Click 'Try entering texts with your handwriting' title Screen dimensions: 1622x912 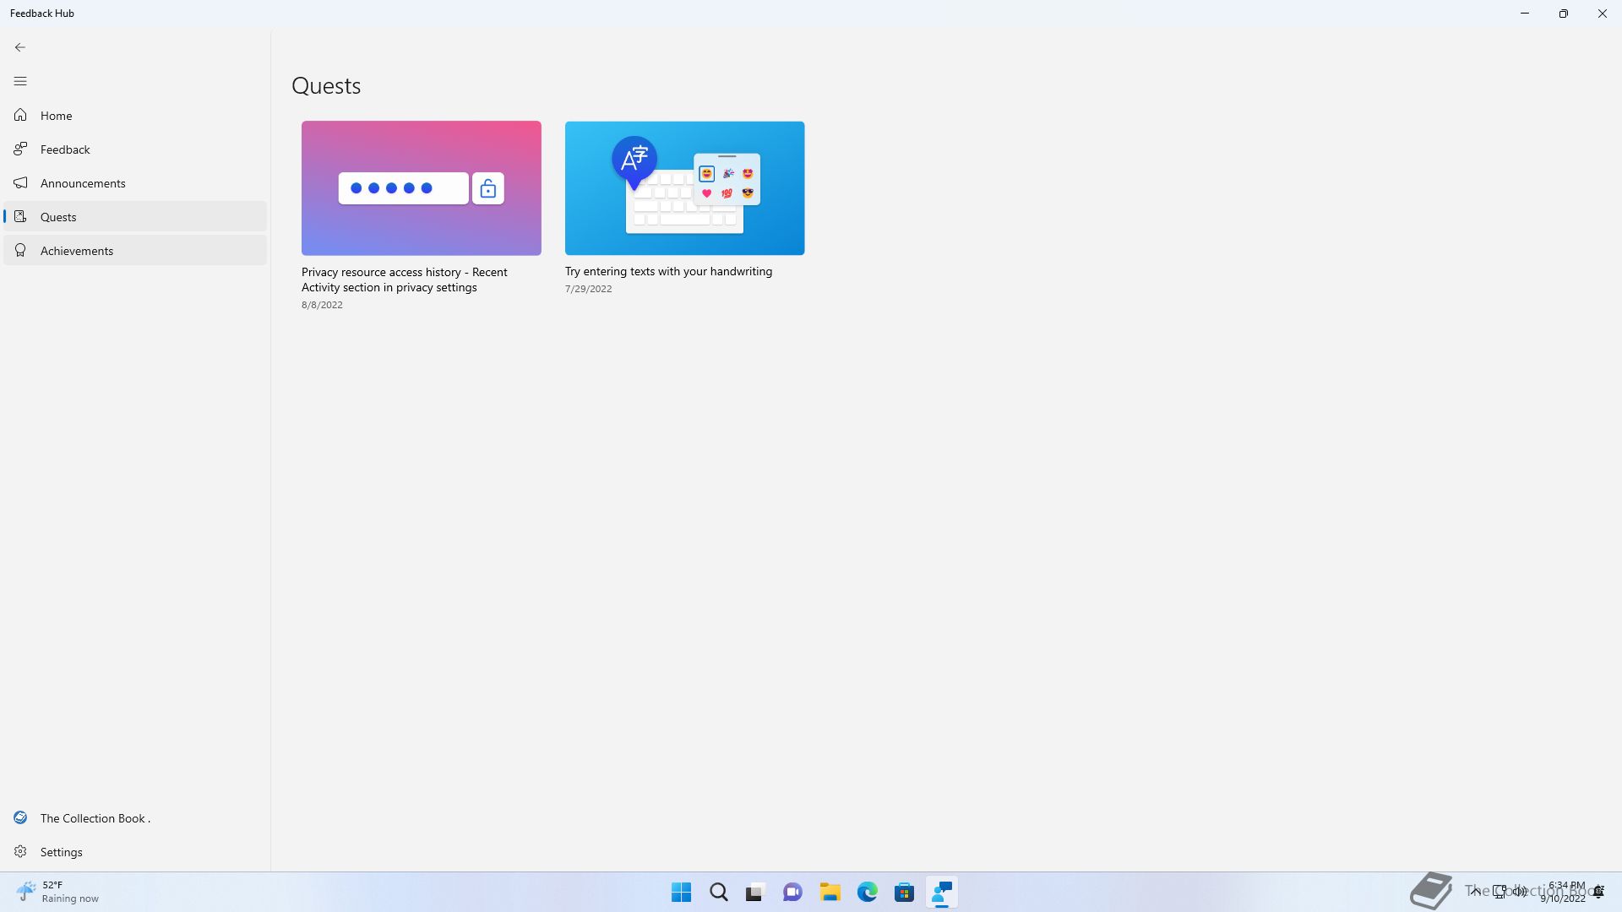[x=668, y=271]
